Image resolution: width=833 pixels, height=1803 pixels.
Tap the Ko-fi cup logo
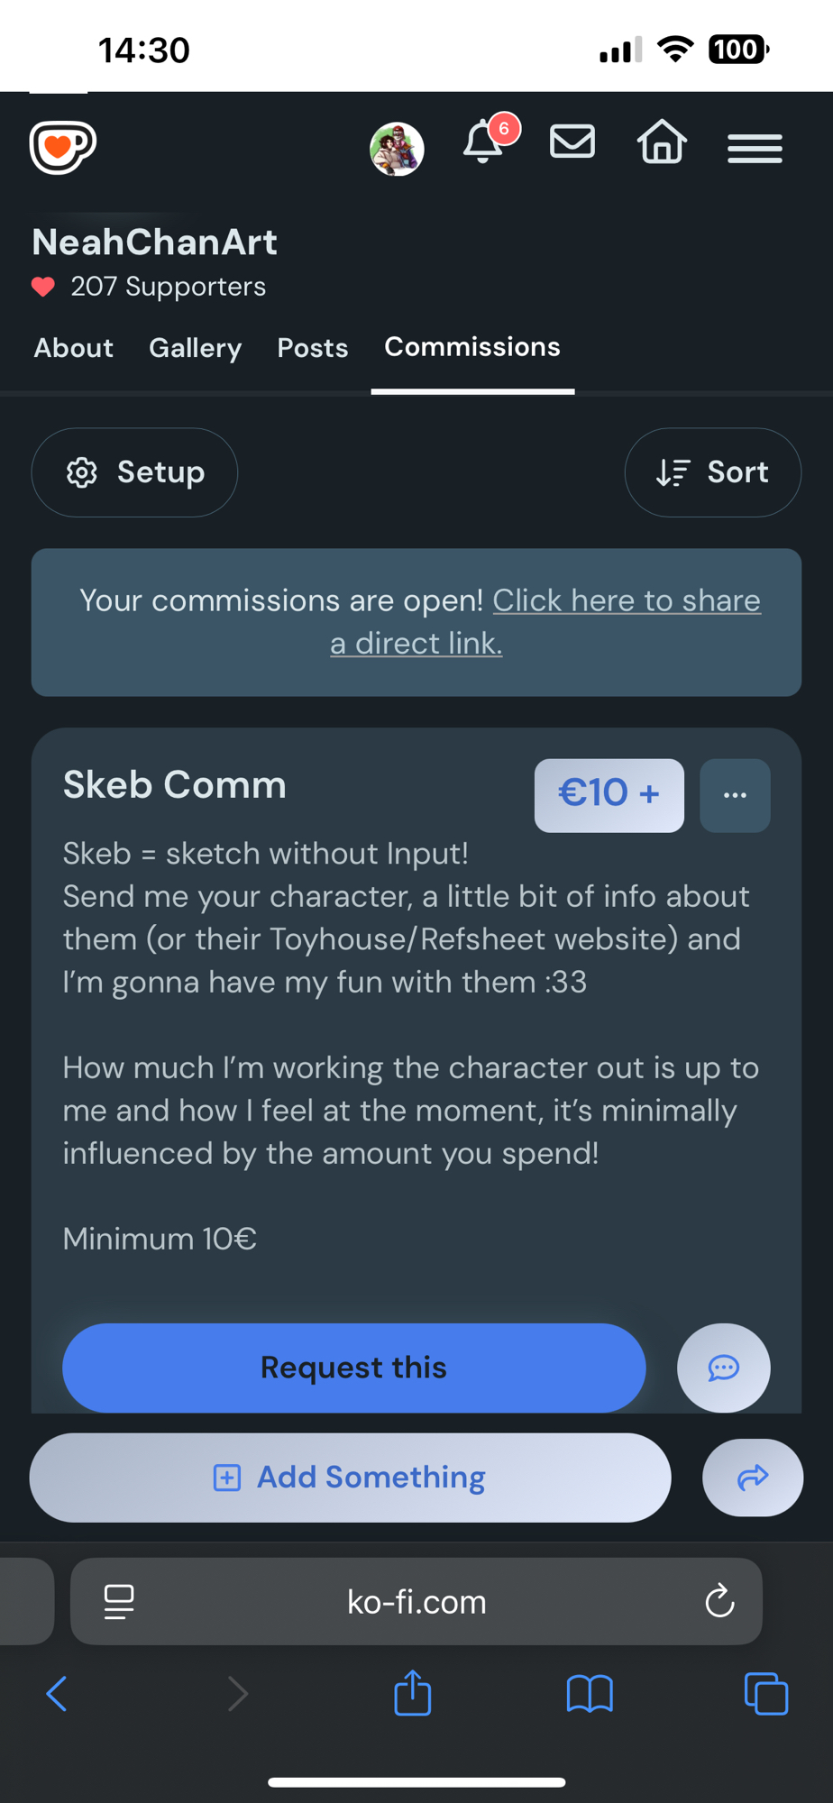pos(62,147)
